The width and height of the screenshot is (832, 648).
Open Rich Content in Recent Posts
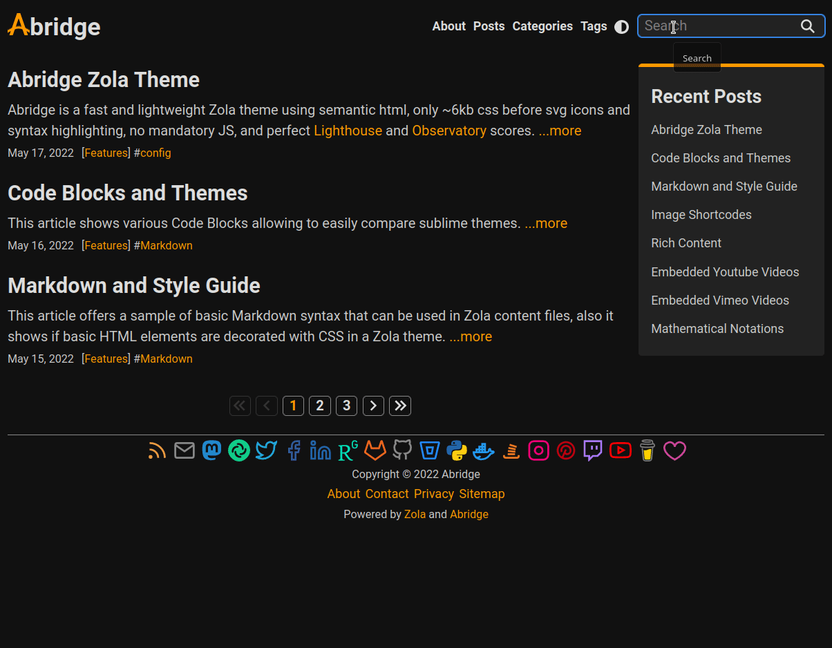(x=686, y=243)
